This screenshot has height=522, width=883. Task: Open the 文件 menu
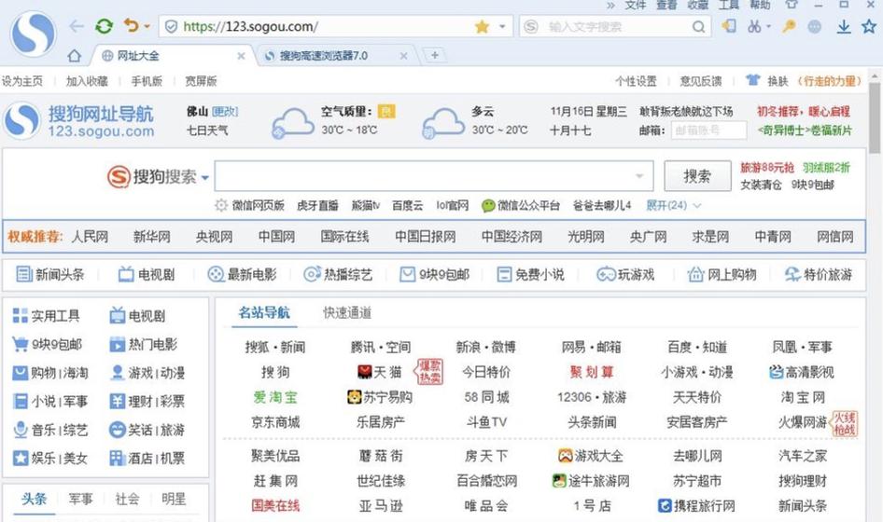636,5
